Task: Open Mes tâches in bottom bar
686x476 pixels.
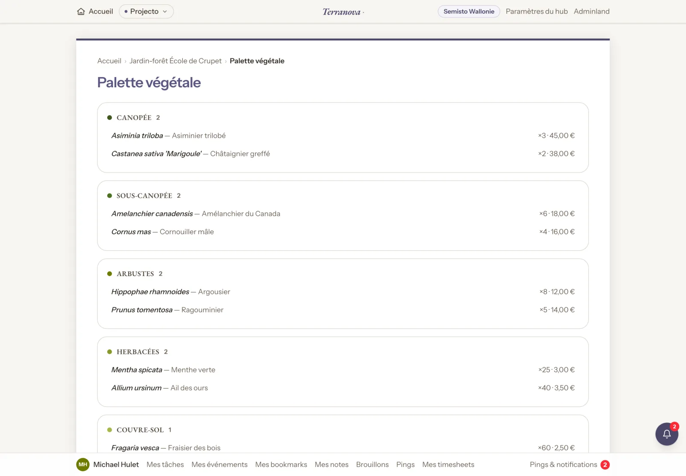Action: pyautogui.click(x=165, y=464)
